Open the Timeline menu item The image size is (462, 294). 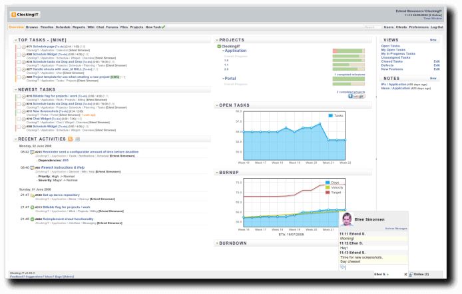pos(47,27)
